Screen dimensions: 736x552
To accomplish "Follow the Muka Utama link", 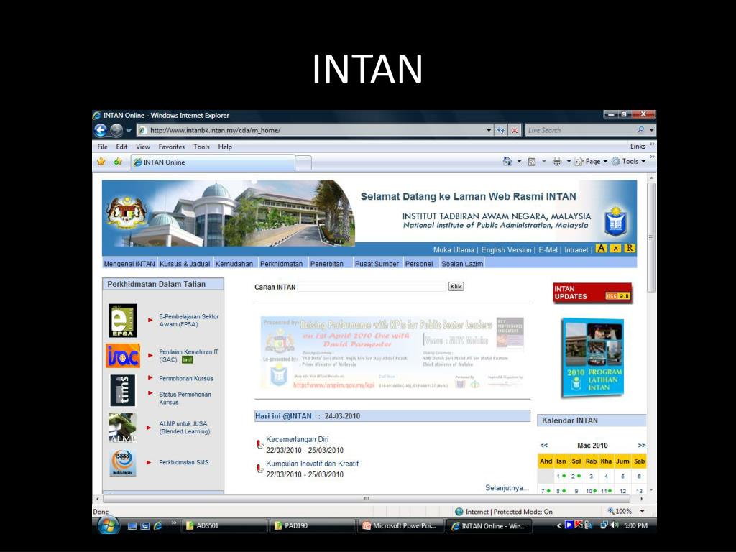I will 454,249.
